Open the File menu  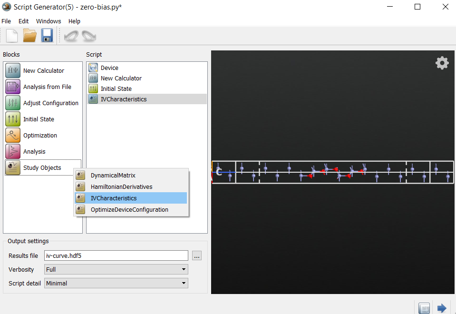(6, 21)
